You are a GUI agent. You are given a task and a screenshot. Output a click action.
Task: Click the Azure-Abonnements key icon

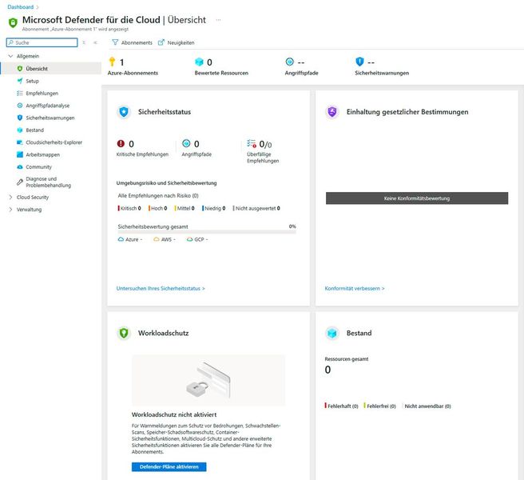(112, 62)
